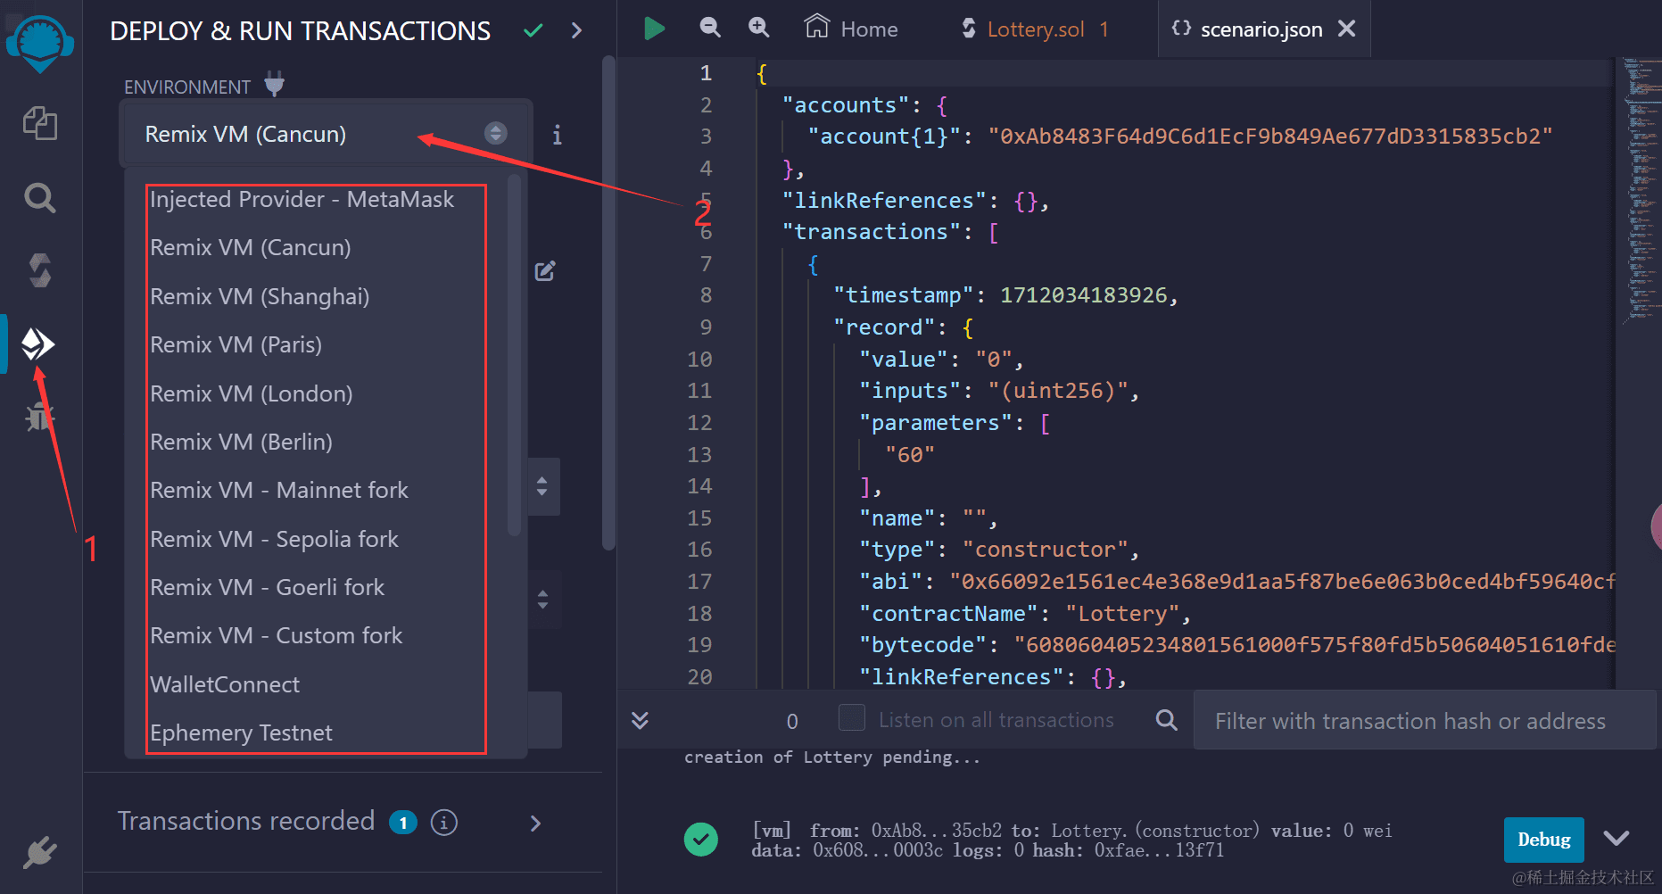This screenshot has height=894, width=1662.
Task: Click the green check mark in panel header
Action: point(533,31)
